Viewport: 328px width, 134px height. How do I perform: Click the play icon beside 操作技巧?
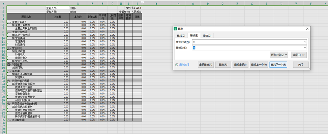[x=176, y=65]
